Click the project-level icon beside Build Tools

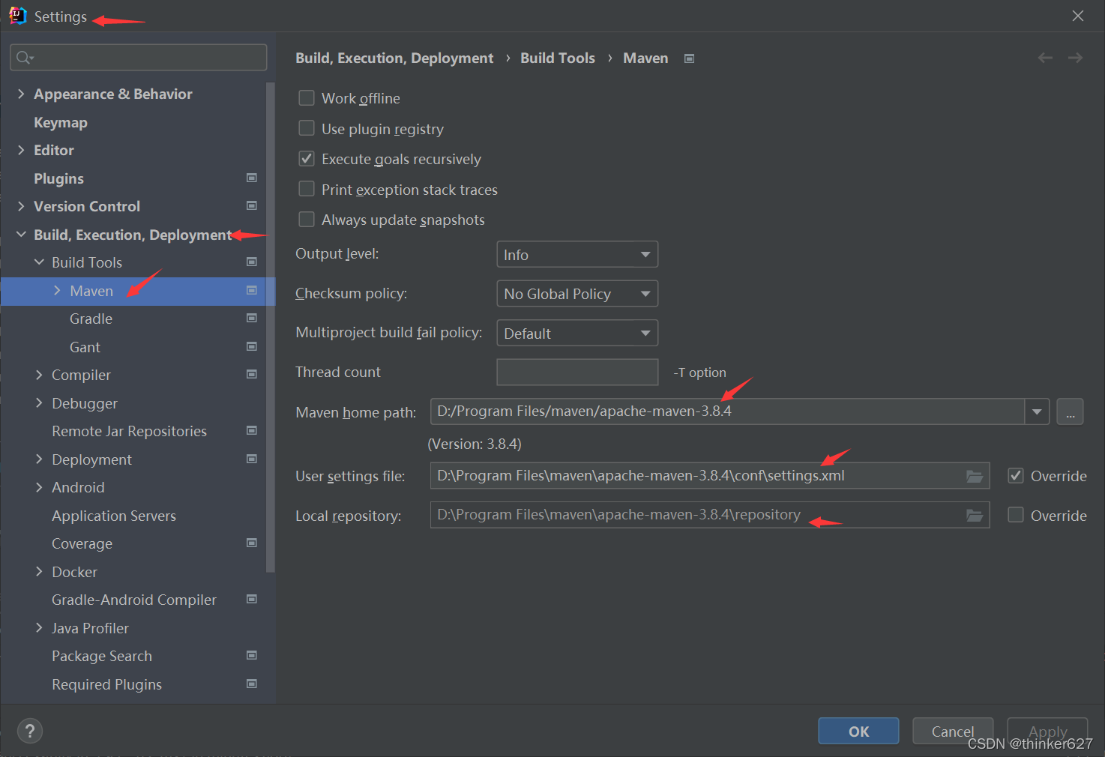pyautogui.click(x=252, y=262)
